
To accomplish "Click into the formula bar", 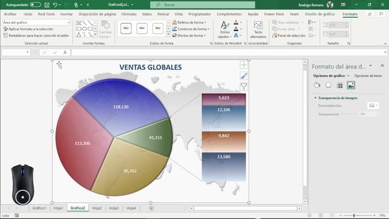I will pyautogui.click(x=227, y=52).
